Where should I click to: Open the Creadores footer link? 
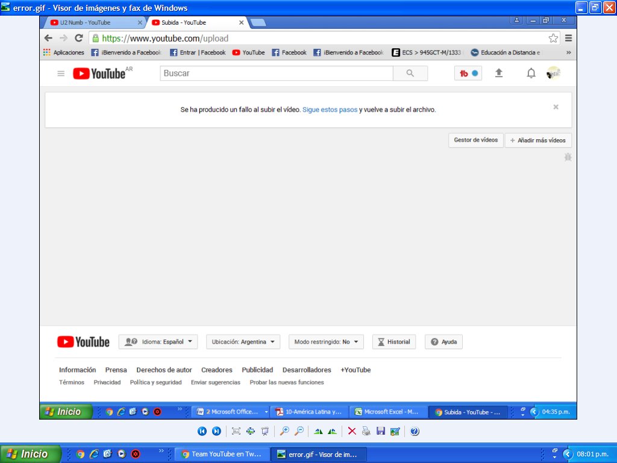coord(217,370)
